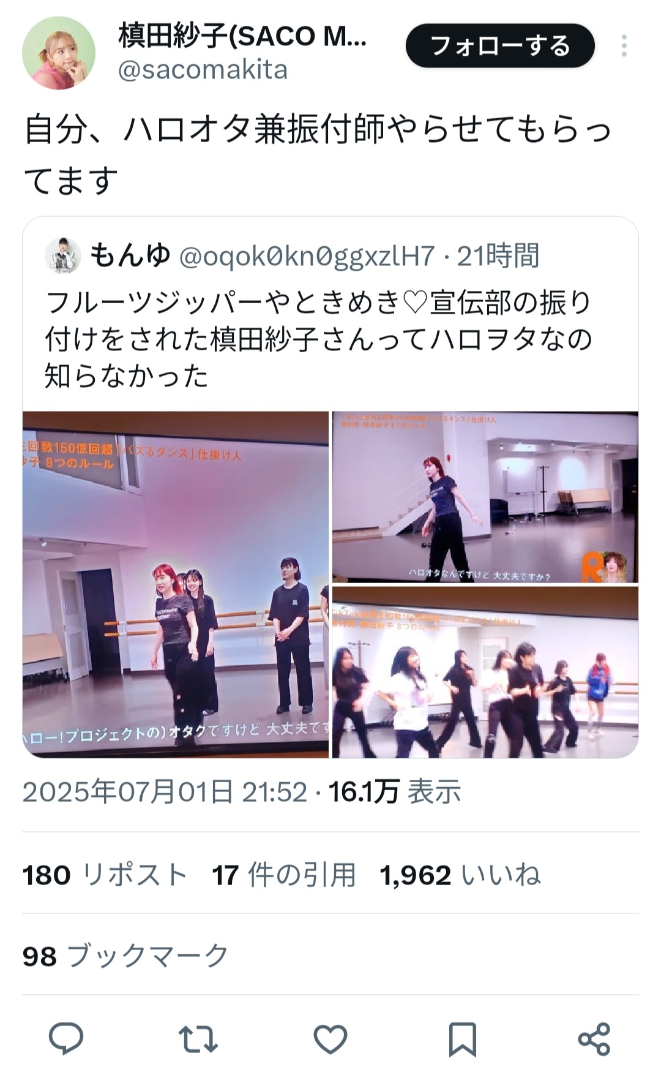Open the top-right studio photo
The image size is (661, 1083).
point(485,497)
